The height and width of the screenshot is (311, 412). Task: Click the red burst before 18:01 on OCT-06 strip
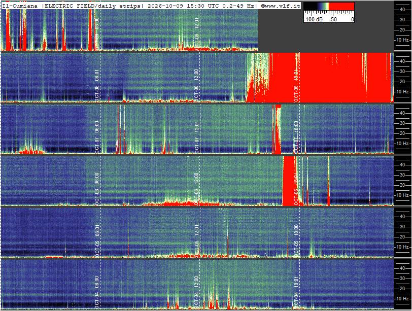tap(290, 181)
